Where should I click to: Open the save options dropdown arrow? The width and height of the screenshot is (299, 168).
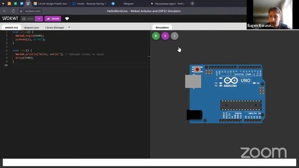(39, 19)
